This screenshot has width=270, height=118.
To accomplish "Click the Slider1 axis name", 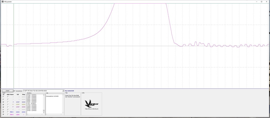I will click(x=12, y=112).
